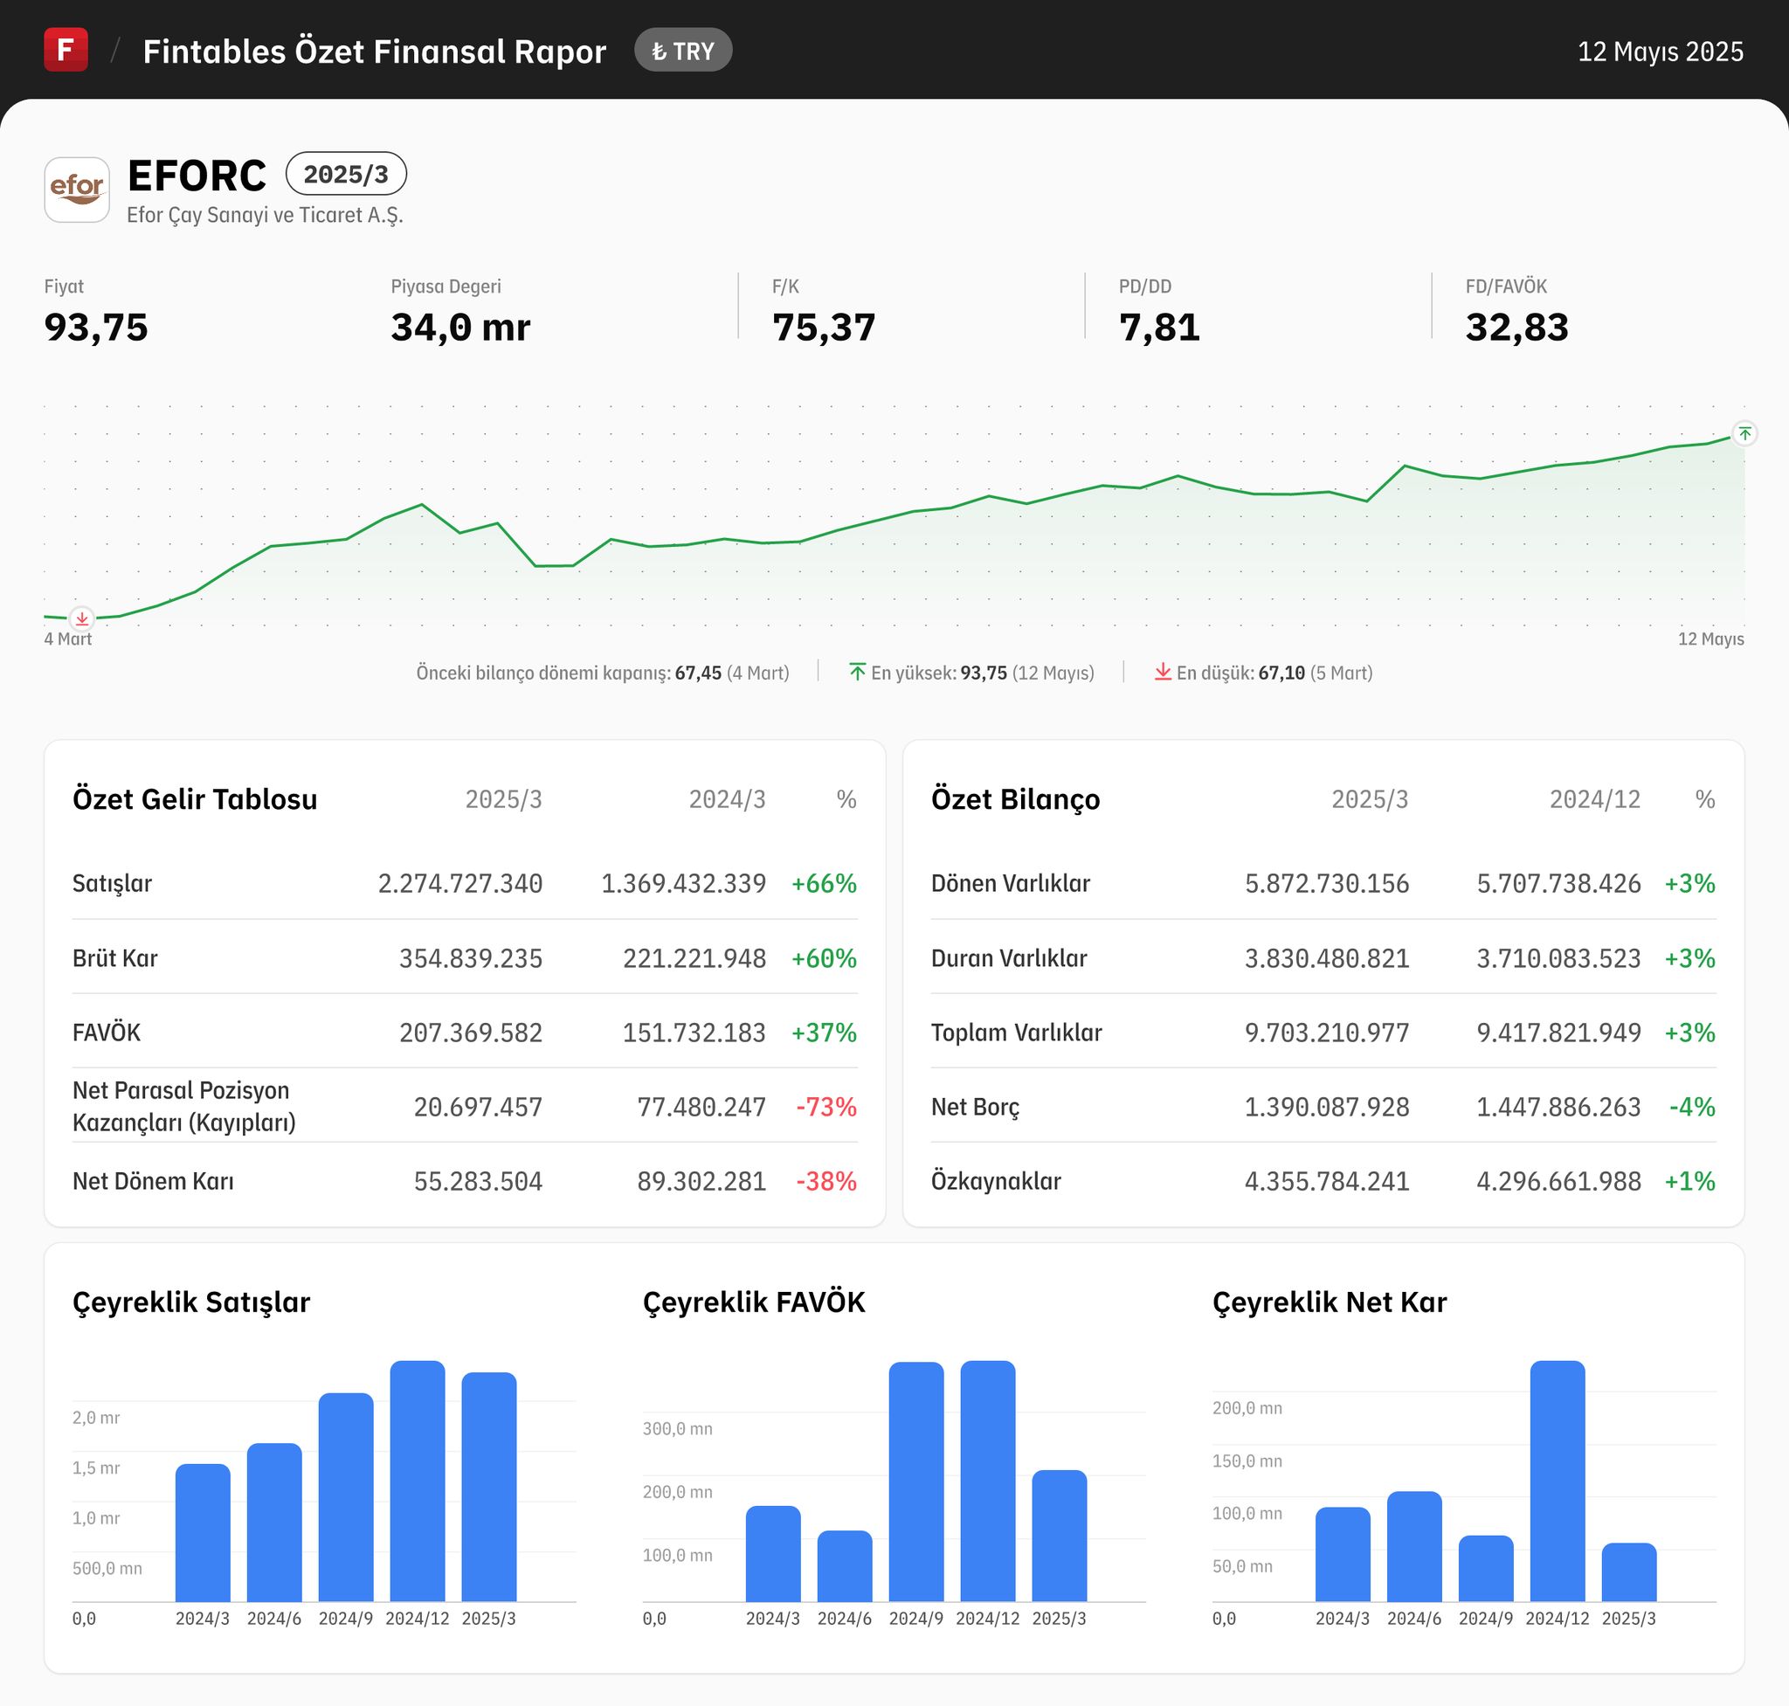Screen dimensions: 1789x1706
Task: Click the 2024/6 bar in Çeyreklik Net Kar
Action: click(x=1413, y=1546)
